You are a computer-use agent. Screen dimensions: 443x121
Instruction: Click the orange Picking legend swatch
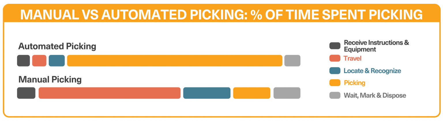click(x=335, y=83)
